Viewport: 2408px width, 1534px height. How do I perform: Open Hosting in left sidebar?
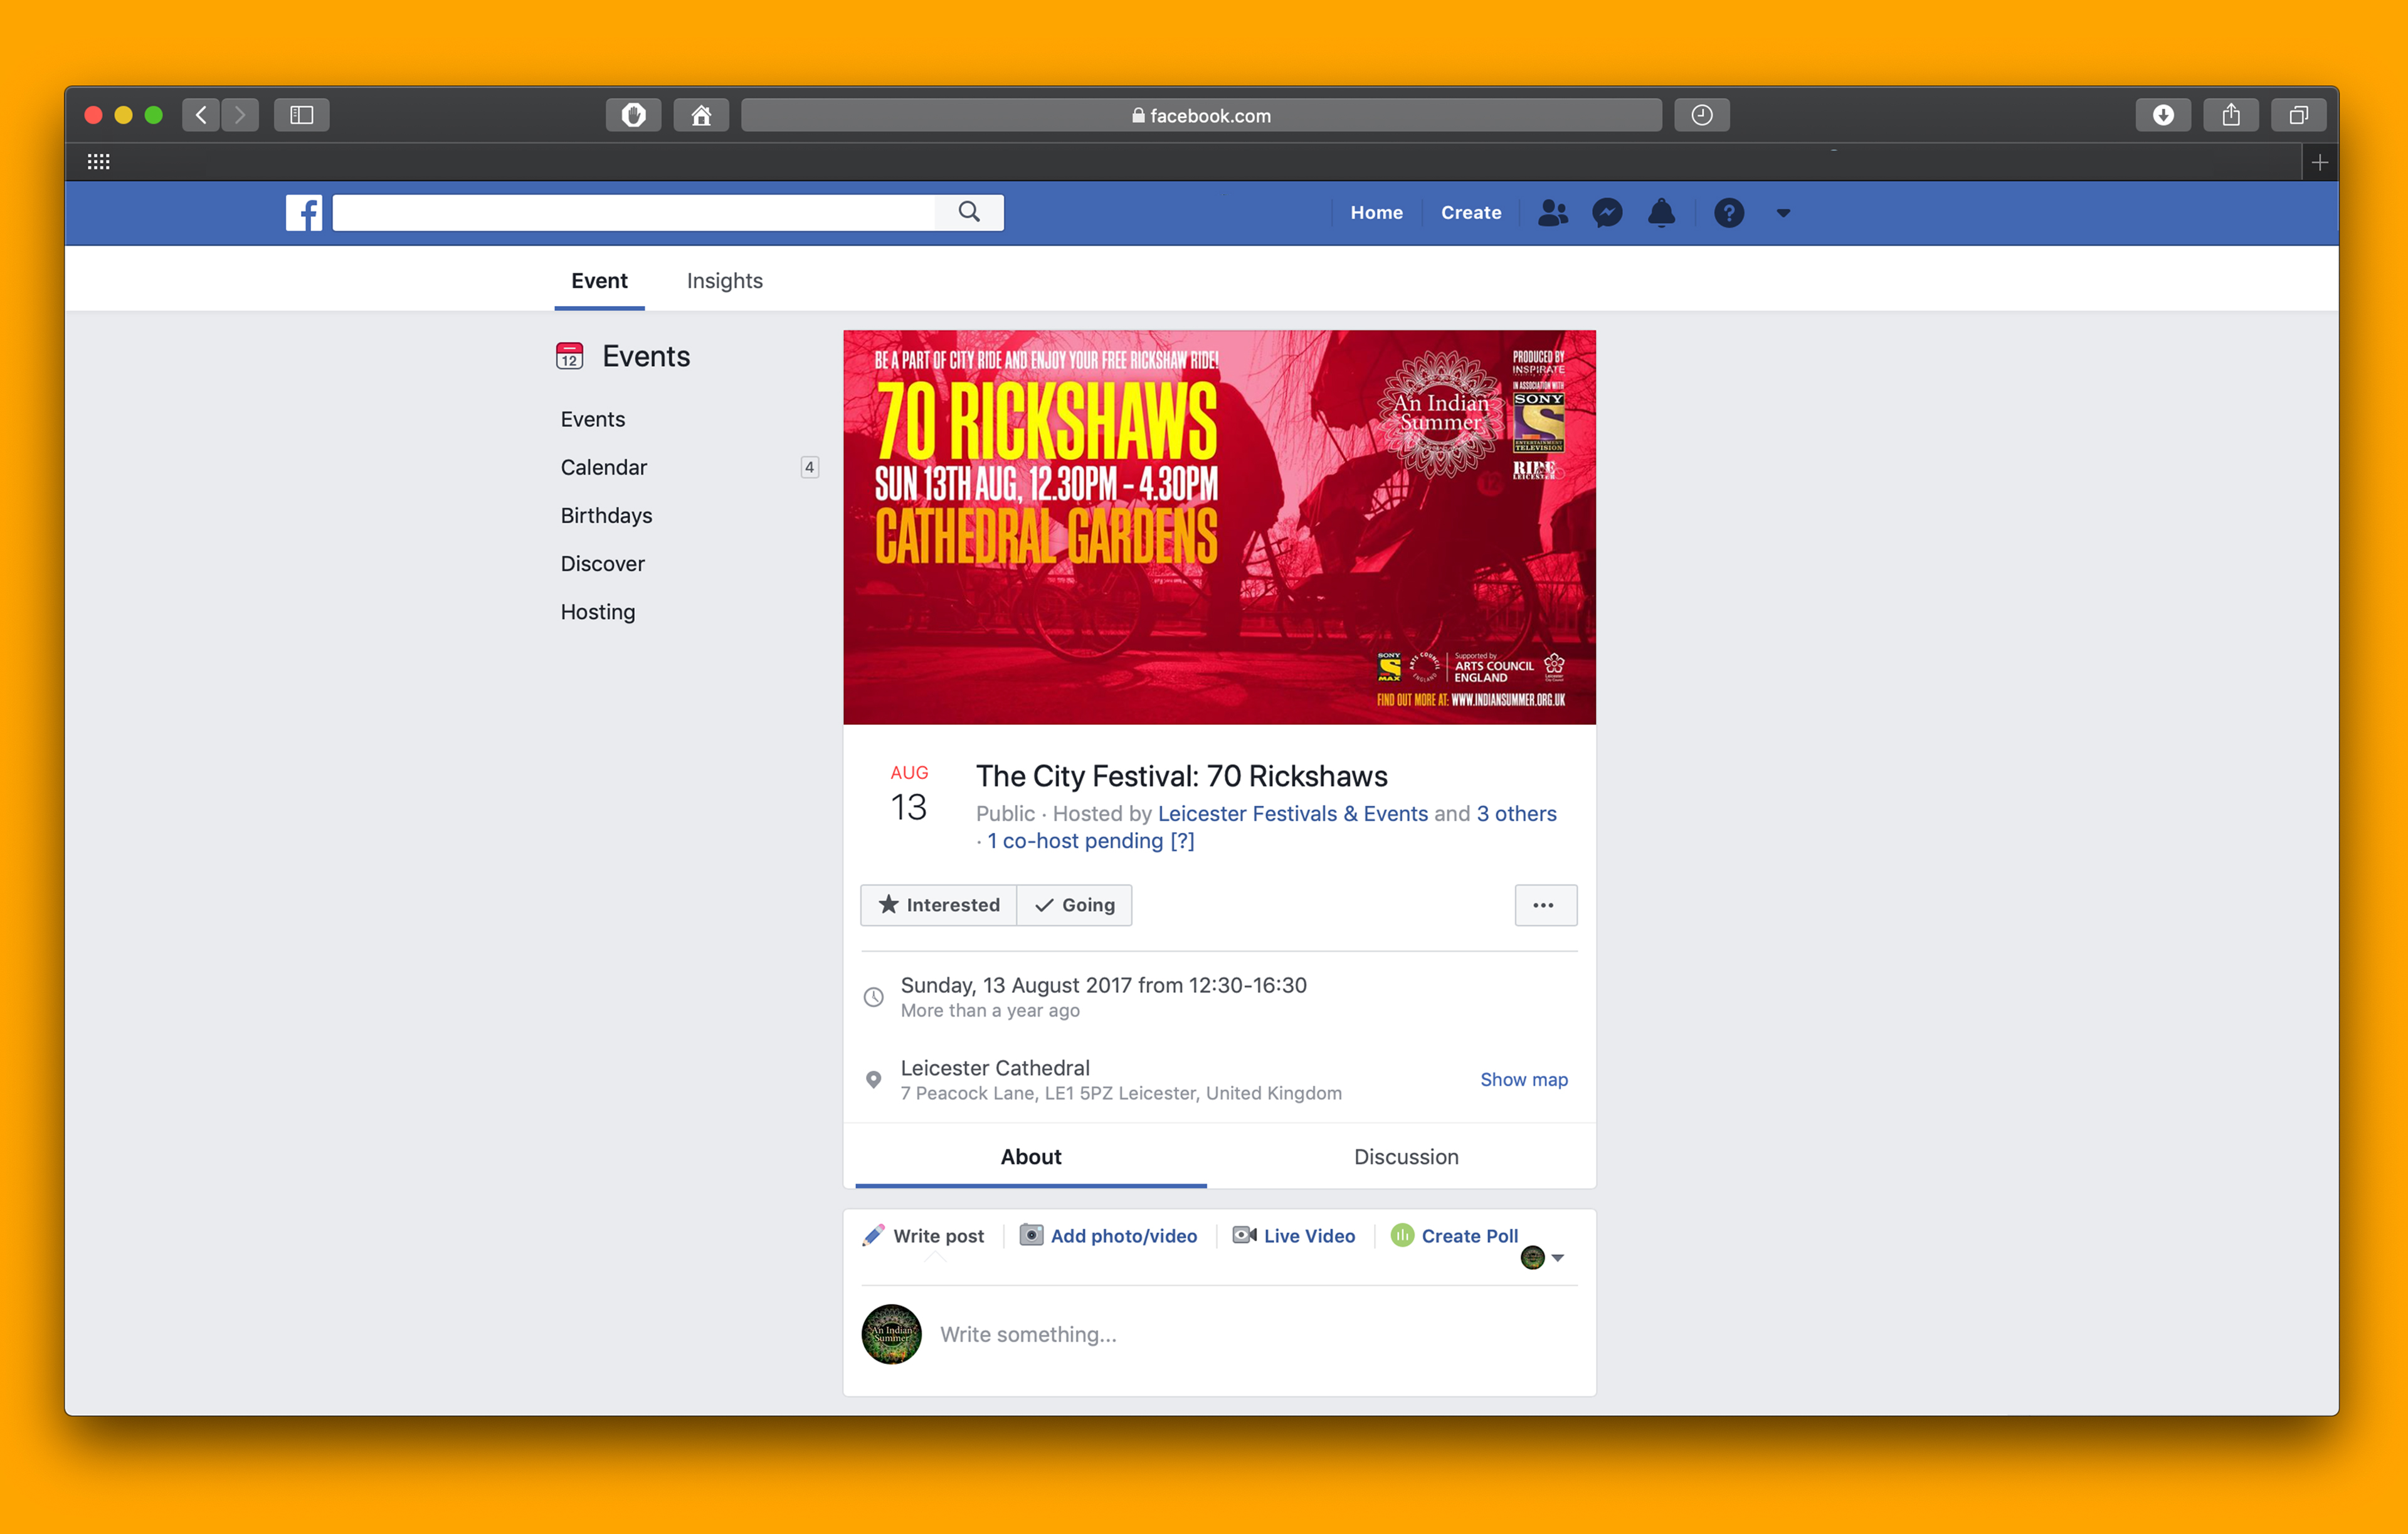[597, 611]
